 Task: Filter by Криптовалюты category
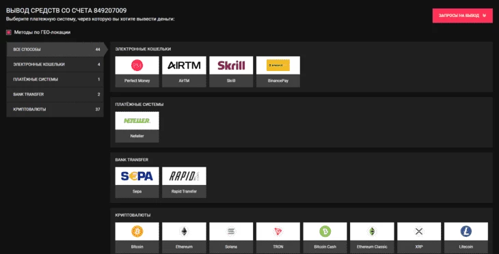tap(55, 109)
